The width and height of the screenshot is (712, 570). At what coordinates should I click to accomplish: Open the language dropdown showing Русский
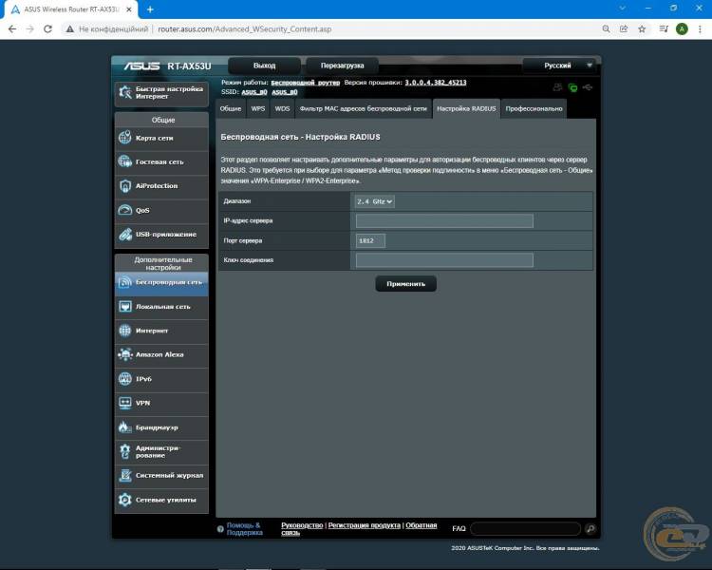558,66
